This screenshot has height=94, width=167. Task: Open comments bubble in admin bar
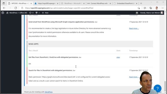pyautogui.click(x=38, y=13)
